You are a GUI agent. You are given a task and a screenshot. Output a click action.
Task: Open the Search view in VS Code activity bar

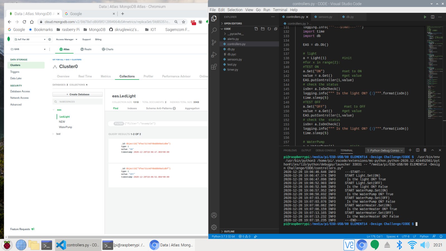[x=214, y=30]
